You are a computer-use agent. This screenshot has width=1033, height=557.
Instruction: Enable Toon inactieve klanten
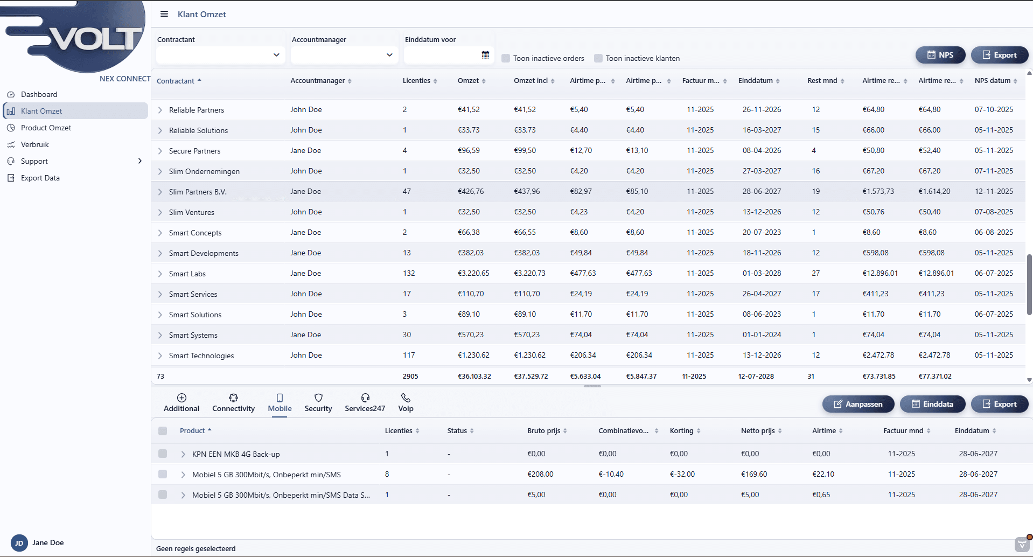[598, 58]
